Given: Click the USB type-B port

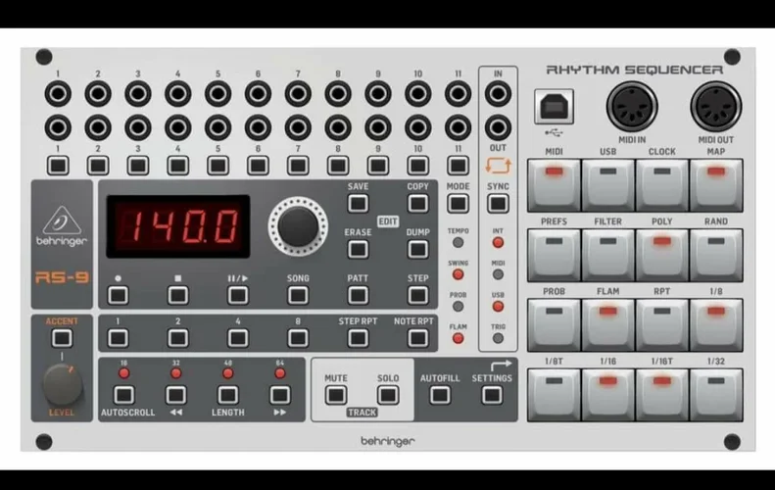Looking at the screenshot, I should (555, 106).
